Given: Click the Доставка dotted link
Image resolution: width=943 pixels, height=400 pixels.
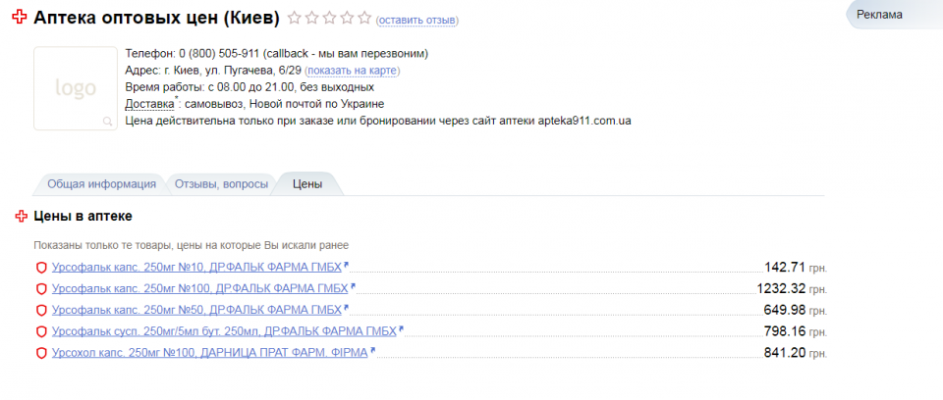Looking at the screenshot, I should tap(149, 104).
